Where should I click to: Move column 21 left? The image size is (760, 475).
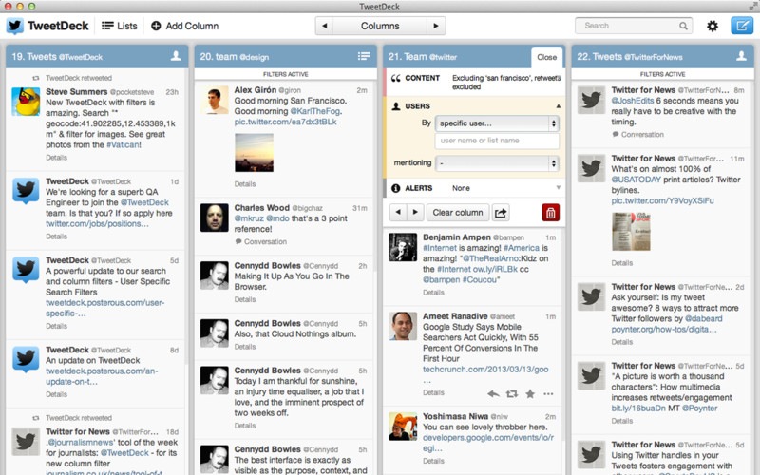[398, 212]
